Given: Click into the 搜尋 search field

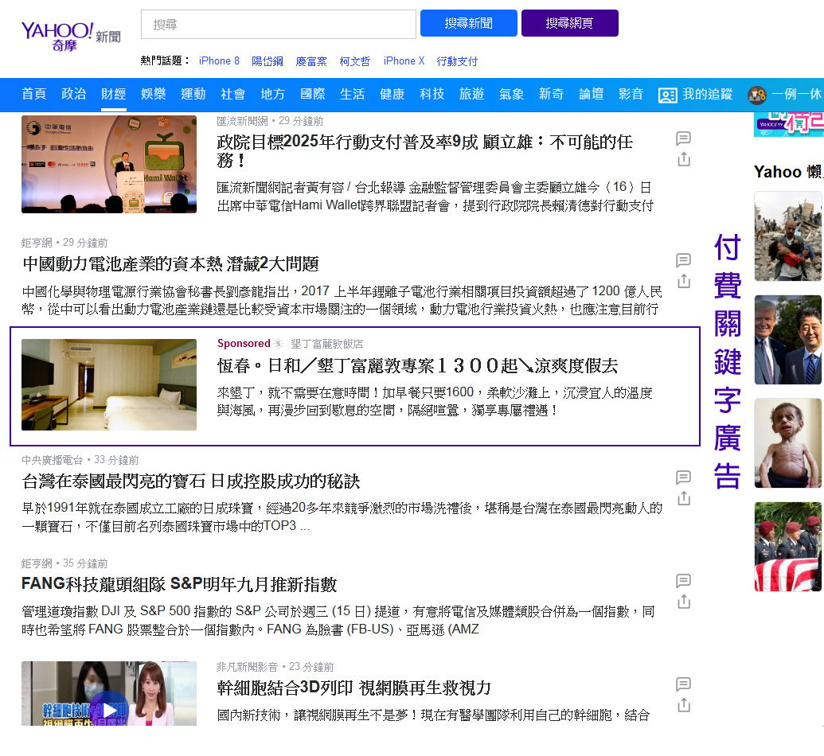Looking at the screenshot, I should click(x=278, y=24).
